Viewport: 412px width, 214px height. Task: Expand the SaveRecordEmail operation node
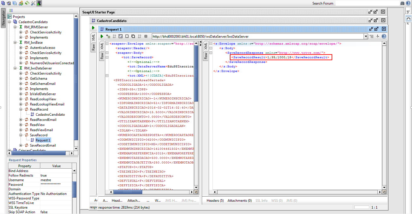(x=21, y=145)
